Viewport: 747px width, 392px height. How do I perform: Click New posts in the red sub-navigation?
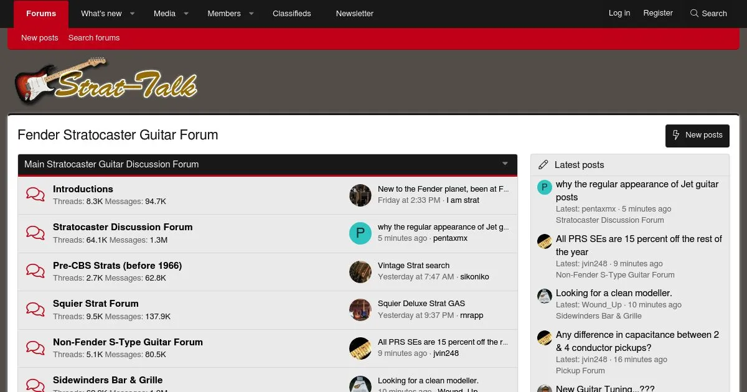tap(40, 38)
